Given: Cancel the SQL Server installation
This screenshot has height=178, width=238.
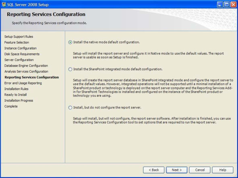Looking at the screenshot, I should point(200,170).
